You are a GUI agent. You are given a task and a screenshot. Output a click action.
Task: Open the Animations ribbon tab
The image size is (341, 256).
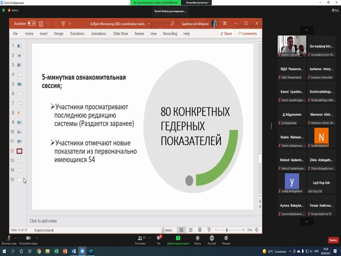pyautogui.click(x=99, y=34)
